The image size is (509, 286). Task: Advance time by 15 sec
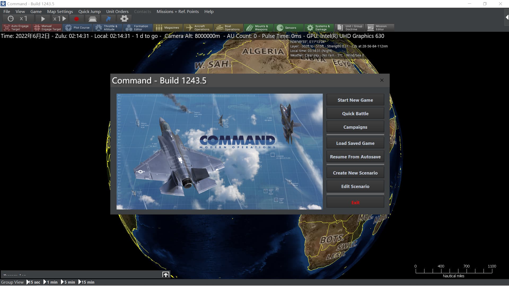tap(33, 282)
